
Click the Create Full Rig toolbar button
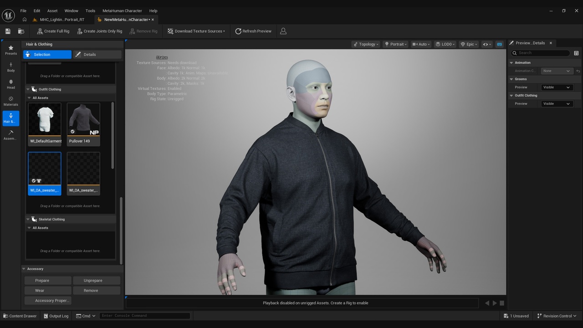(53, 31)
